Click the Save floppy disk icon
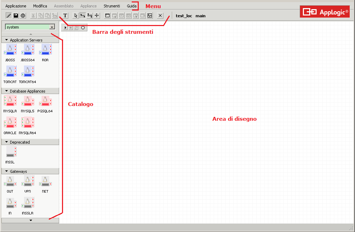355x232 pixels. point(16,15)
